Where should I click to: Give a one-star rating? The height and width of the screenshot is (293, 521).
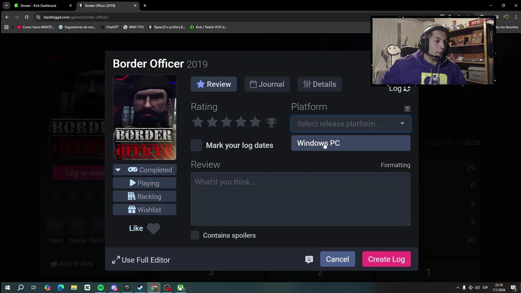(198, 122)
